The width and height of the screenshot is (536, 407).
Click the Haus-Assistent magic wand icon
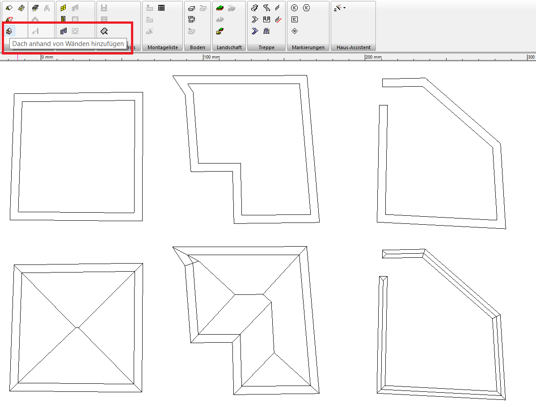[x=338, y=8]
